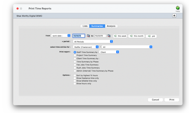This screenshot has height=113, width=189.
Task: Enable Sort by highest % hours
Action: tap(75, 75)
